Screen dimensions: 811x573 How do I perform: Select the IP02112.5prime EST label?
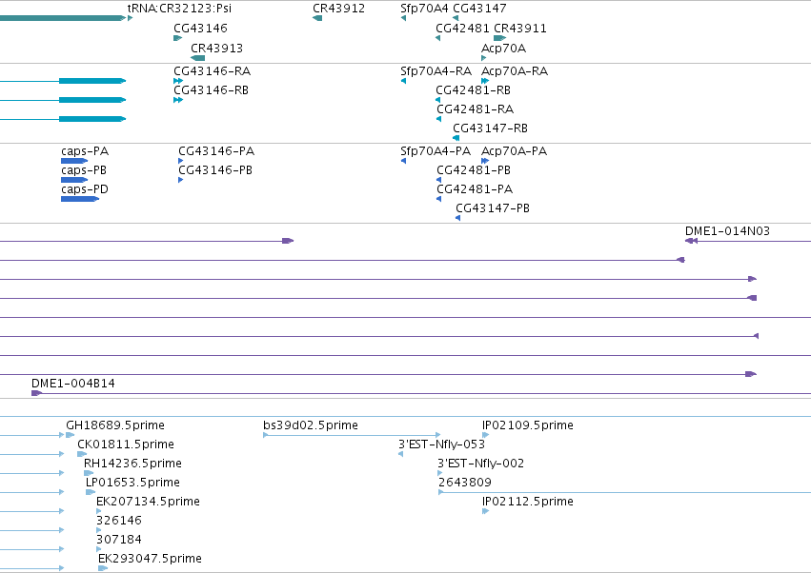click(528, 502)
